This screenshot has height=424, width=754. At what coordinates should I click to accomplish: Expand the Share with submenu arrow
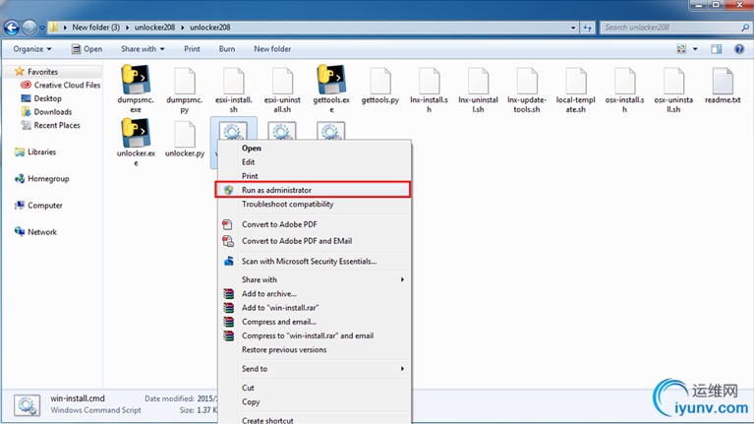[402, 279]
